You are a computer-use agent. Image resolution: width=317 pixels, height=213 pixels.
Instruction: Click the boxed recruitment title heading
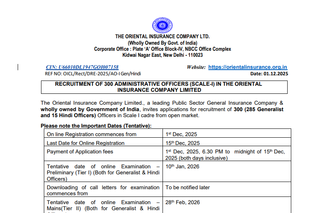(164, 87)
